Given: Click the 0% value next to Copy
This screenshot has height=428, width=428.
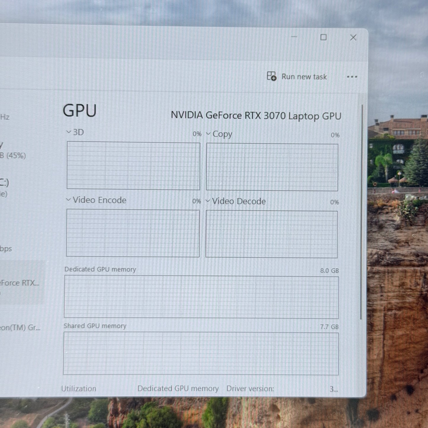Looking at the screenshot, I should pos(335,135).
